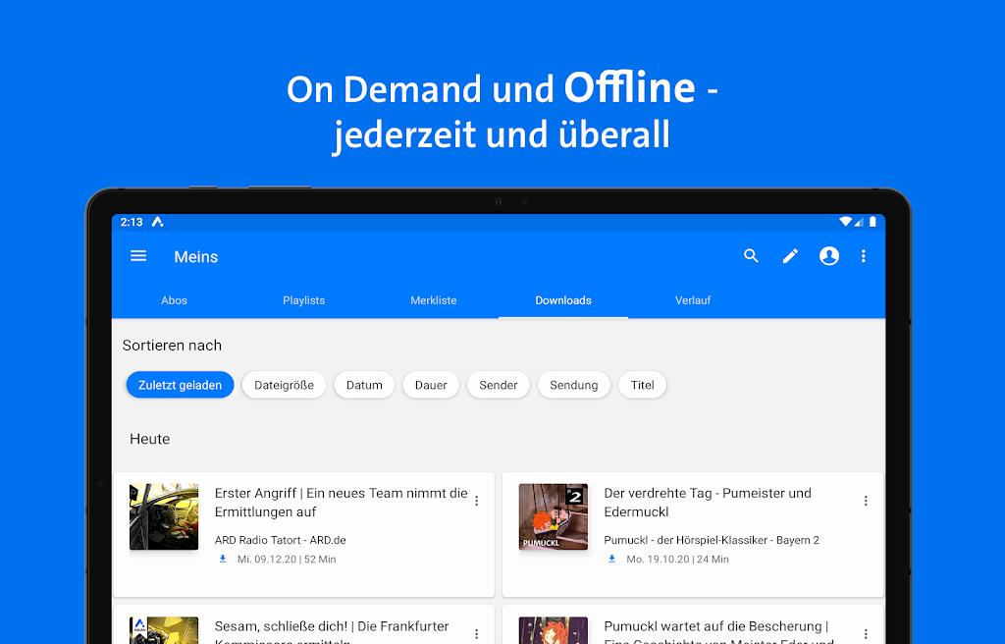Tap the Mi. 09.12.20 | 52 Min details
This screenshot has height=644, width=1005.
click(x=287, y=560)
